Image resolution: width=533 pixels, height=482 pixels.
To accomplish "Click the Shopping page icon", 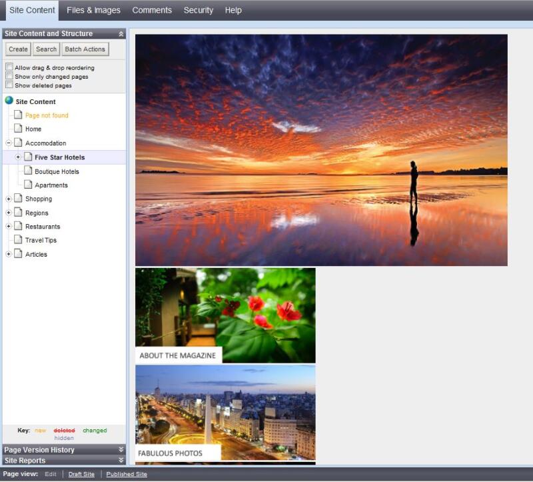I will pos(18,199).
